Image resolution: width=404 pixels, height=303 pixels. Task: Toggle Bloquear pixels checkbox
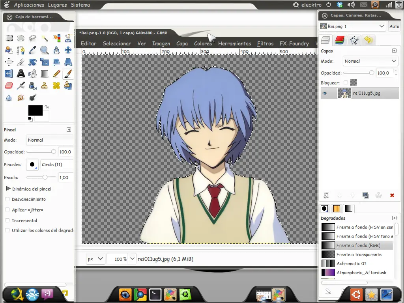346,83
